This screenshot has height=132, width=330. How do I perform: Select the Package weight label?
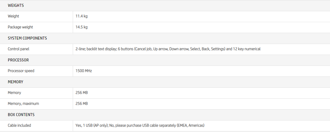point(20,27)
